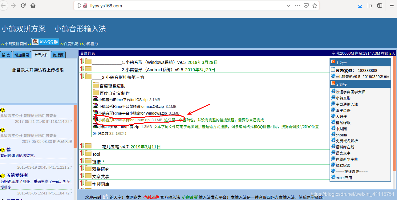Expand 花儿五笔 v4.7 folder arrows

point(82,146)
